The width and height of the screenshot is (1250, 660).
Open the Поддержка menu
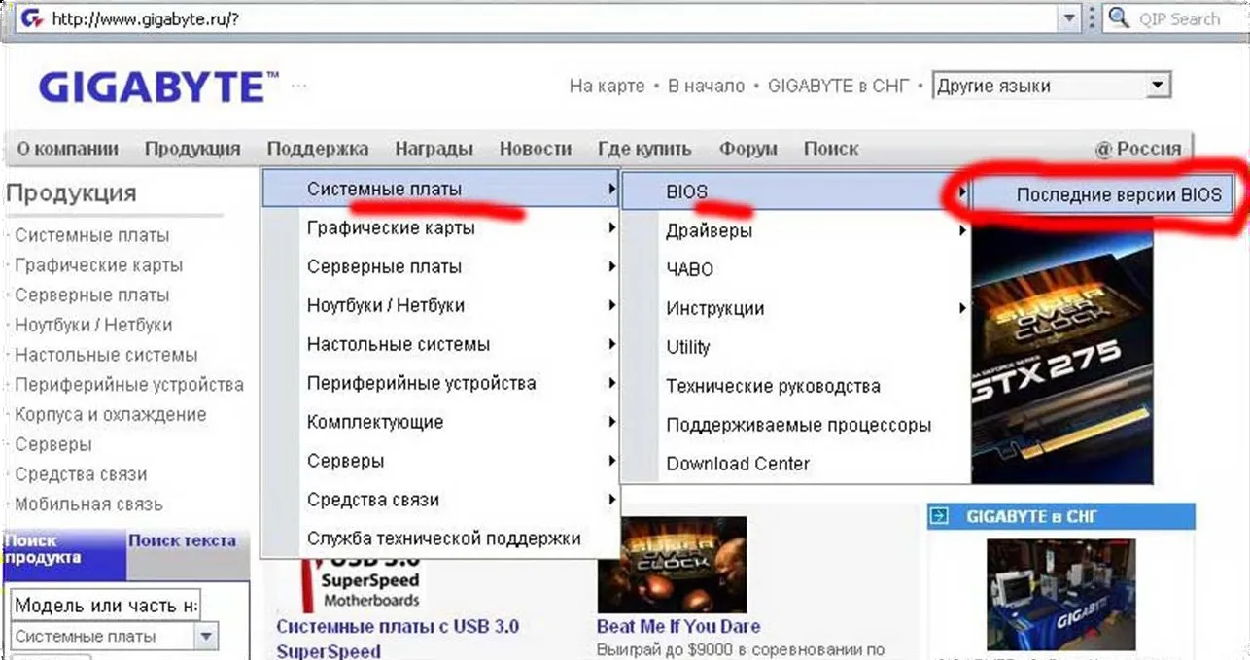click(318, 149)
